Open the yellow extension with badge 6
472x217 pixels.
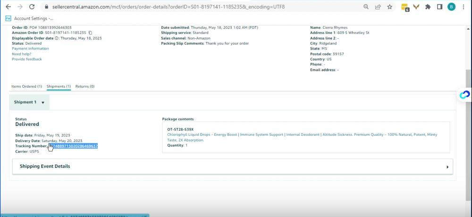[405, 7]
